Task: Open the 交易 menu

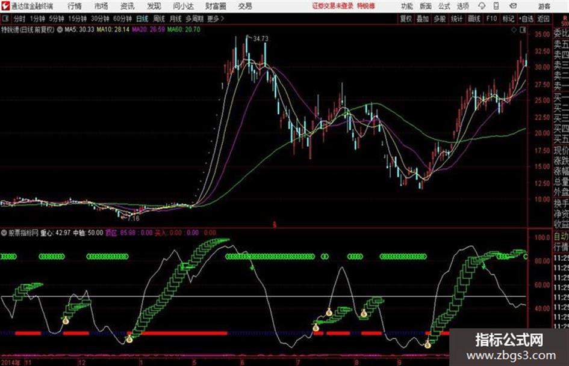Action: (245, 6)
